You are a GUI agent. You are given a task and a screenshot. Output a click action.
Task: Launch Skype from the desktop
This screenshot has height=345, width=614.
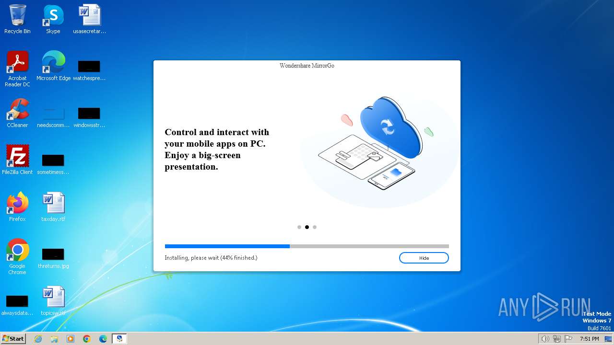(x=53, y=19)
